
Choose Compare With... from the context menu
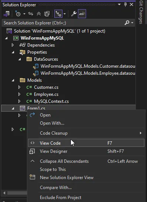click(86, 188)
